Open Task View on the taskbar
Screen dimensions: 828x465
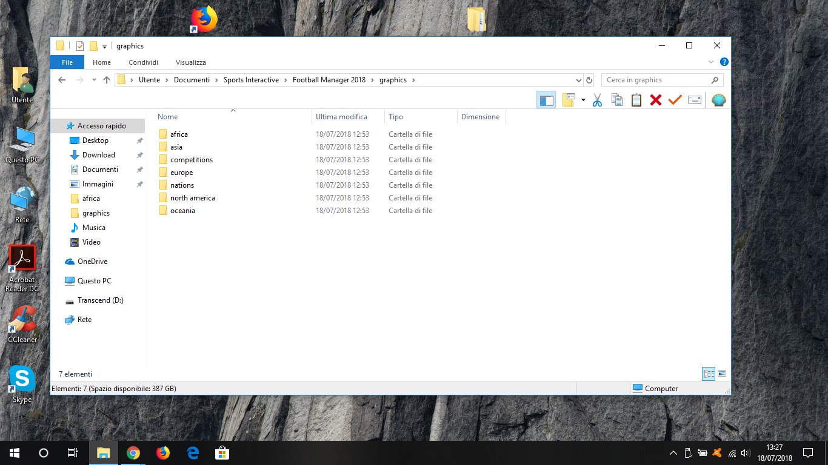pyautogui.click(x=73, y=453)
